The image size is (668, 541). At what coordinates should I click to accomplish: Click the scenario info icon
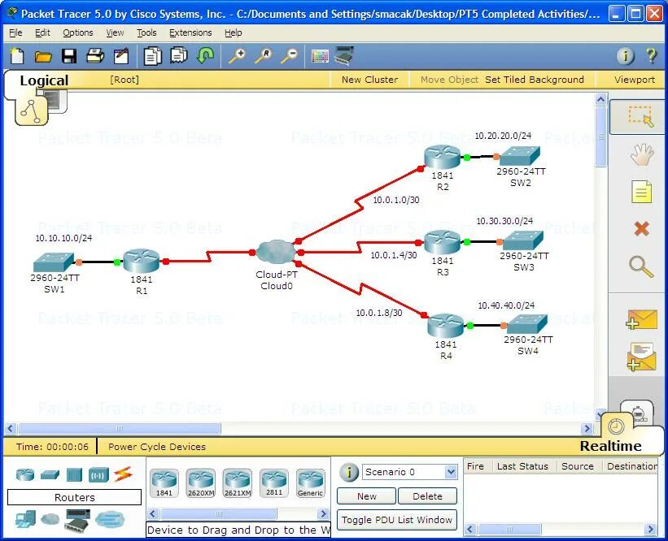coord(349,472)
